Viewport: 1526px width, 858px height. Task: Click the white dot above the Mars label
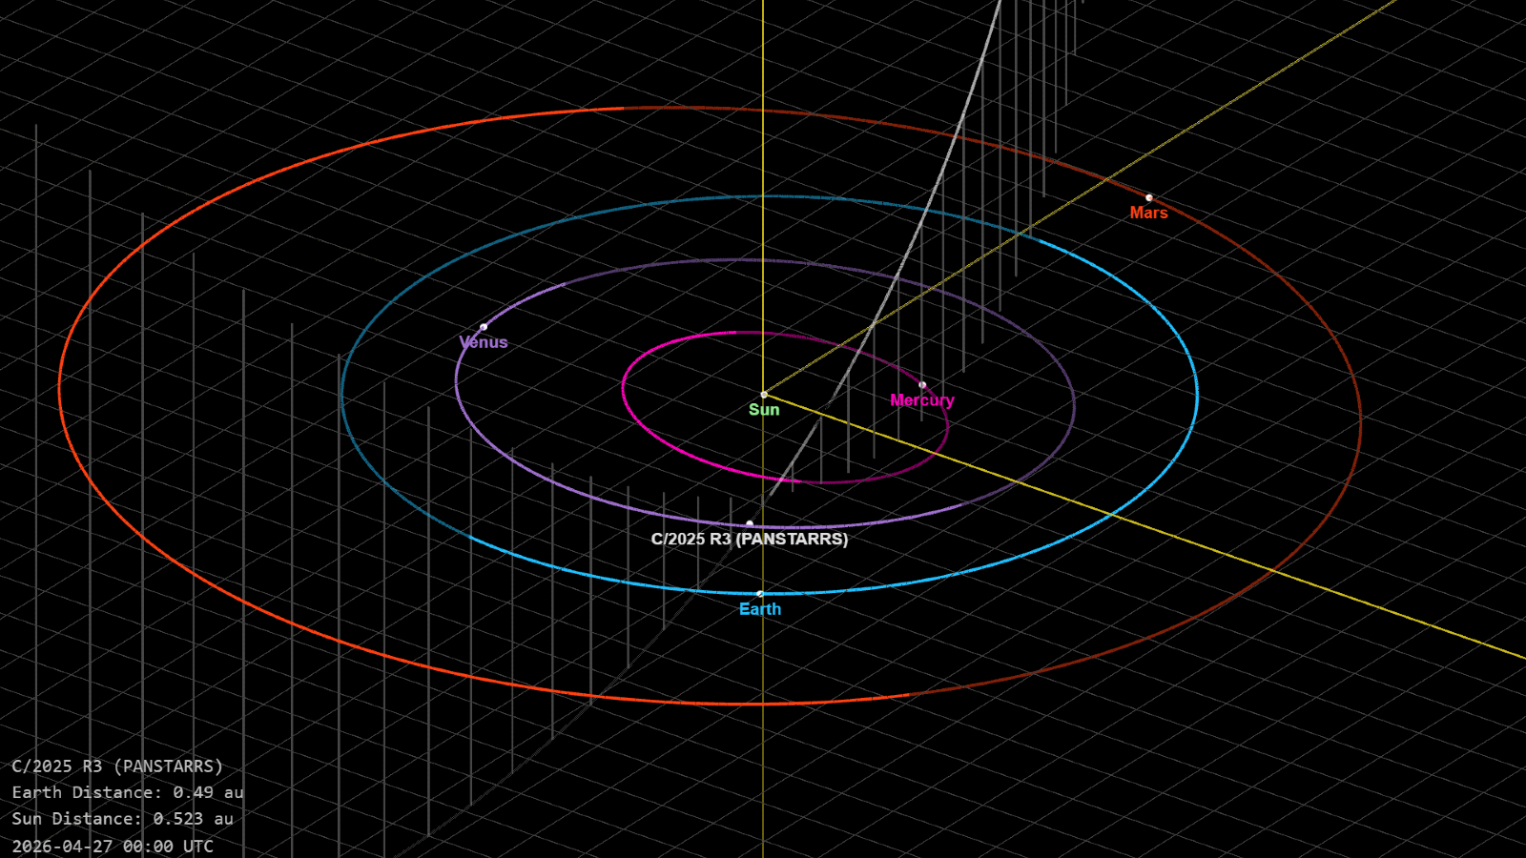click(x=1148, y=197)
